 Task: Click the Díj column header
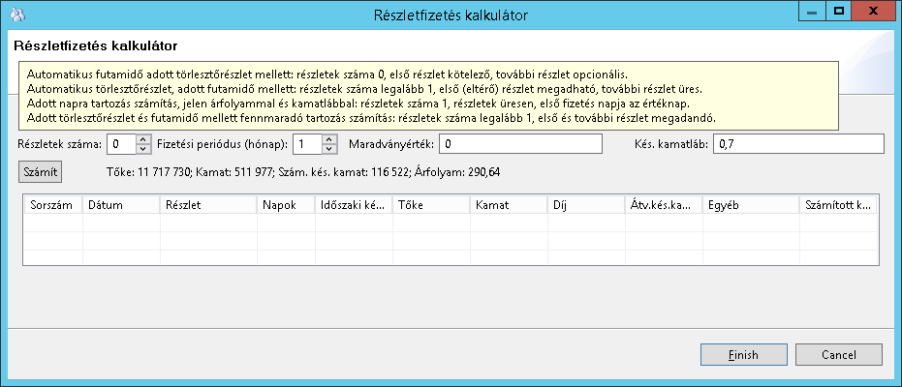584,205
